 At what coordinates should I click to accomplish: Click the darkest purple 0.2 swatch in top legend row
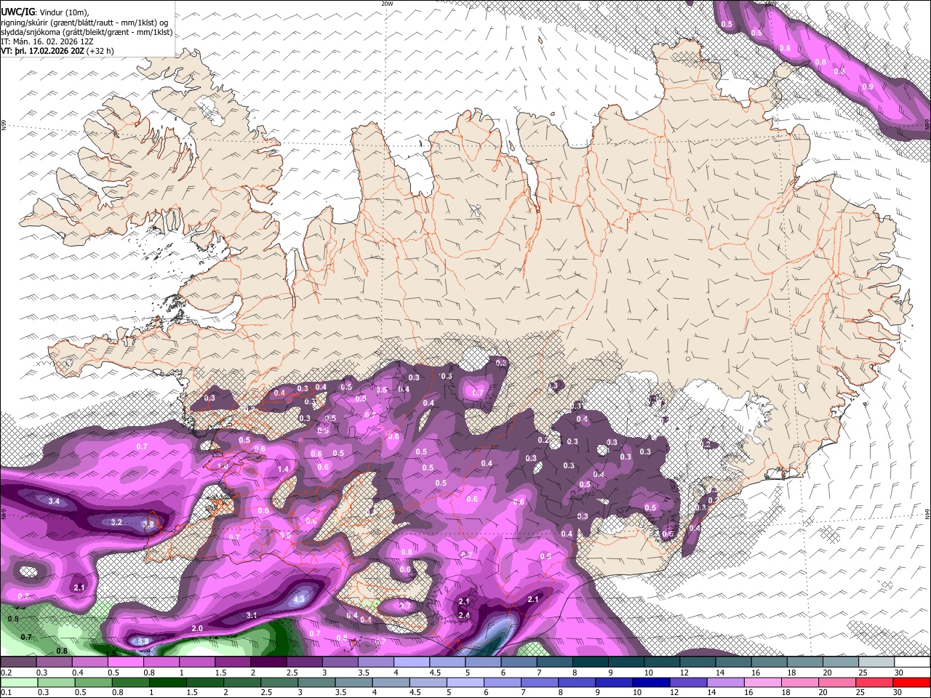(x=18, y=662)
